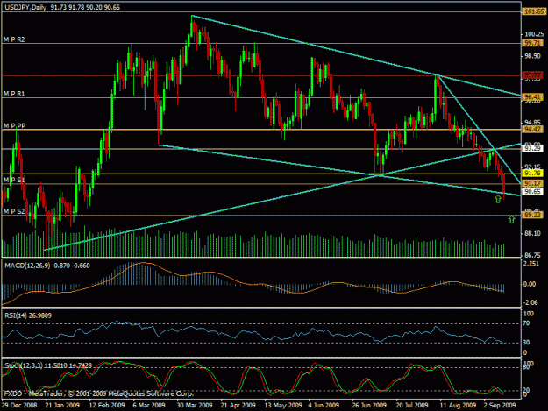Click the 13 May 2009 date label
Viewport: 548px width, 411px height.
click(x=283, y=405)
